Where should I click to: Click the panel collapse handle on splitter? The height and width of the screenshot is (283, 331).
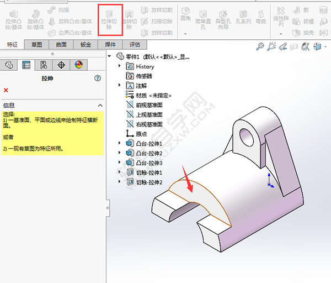[108, 208]
